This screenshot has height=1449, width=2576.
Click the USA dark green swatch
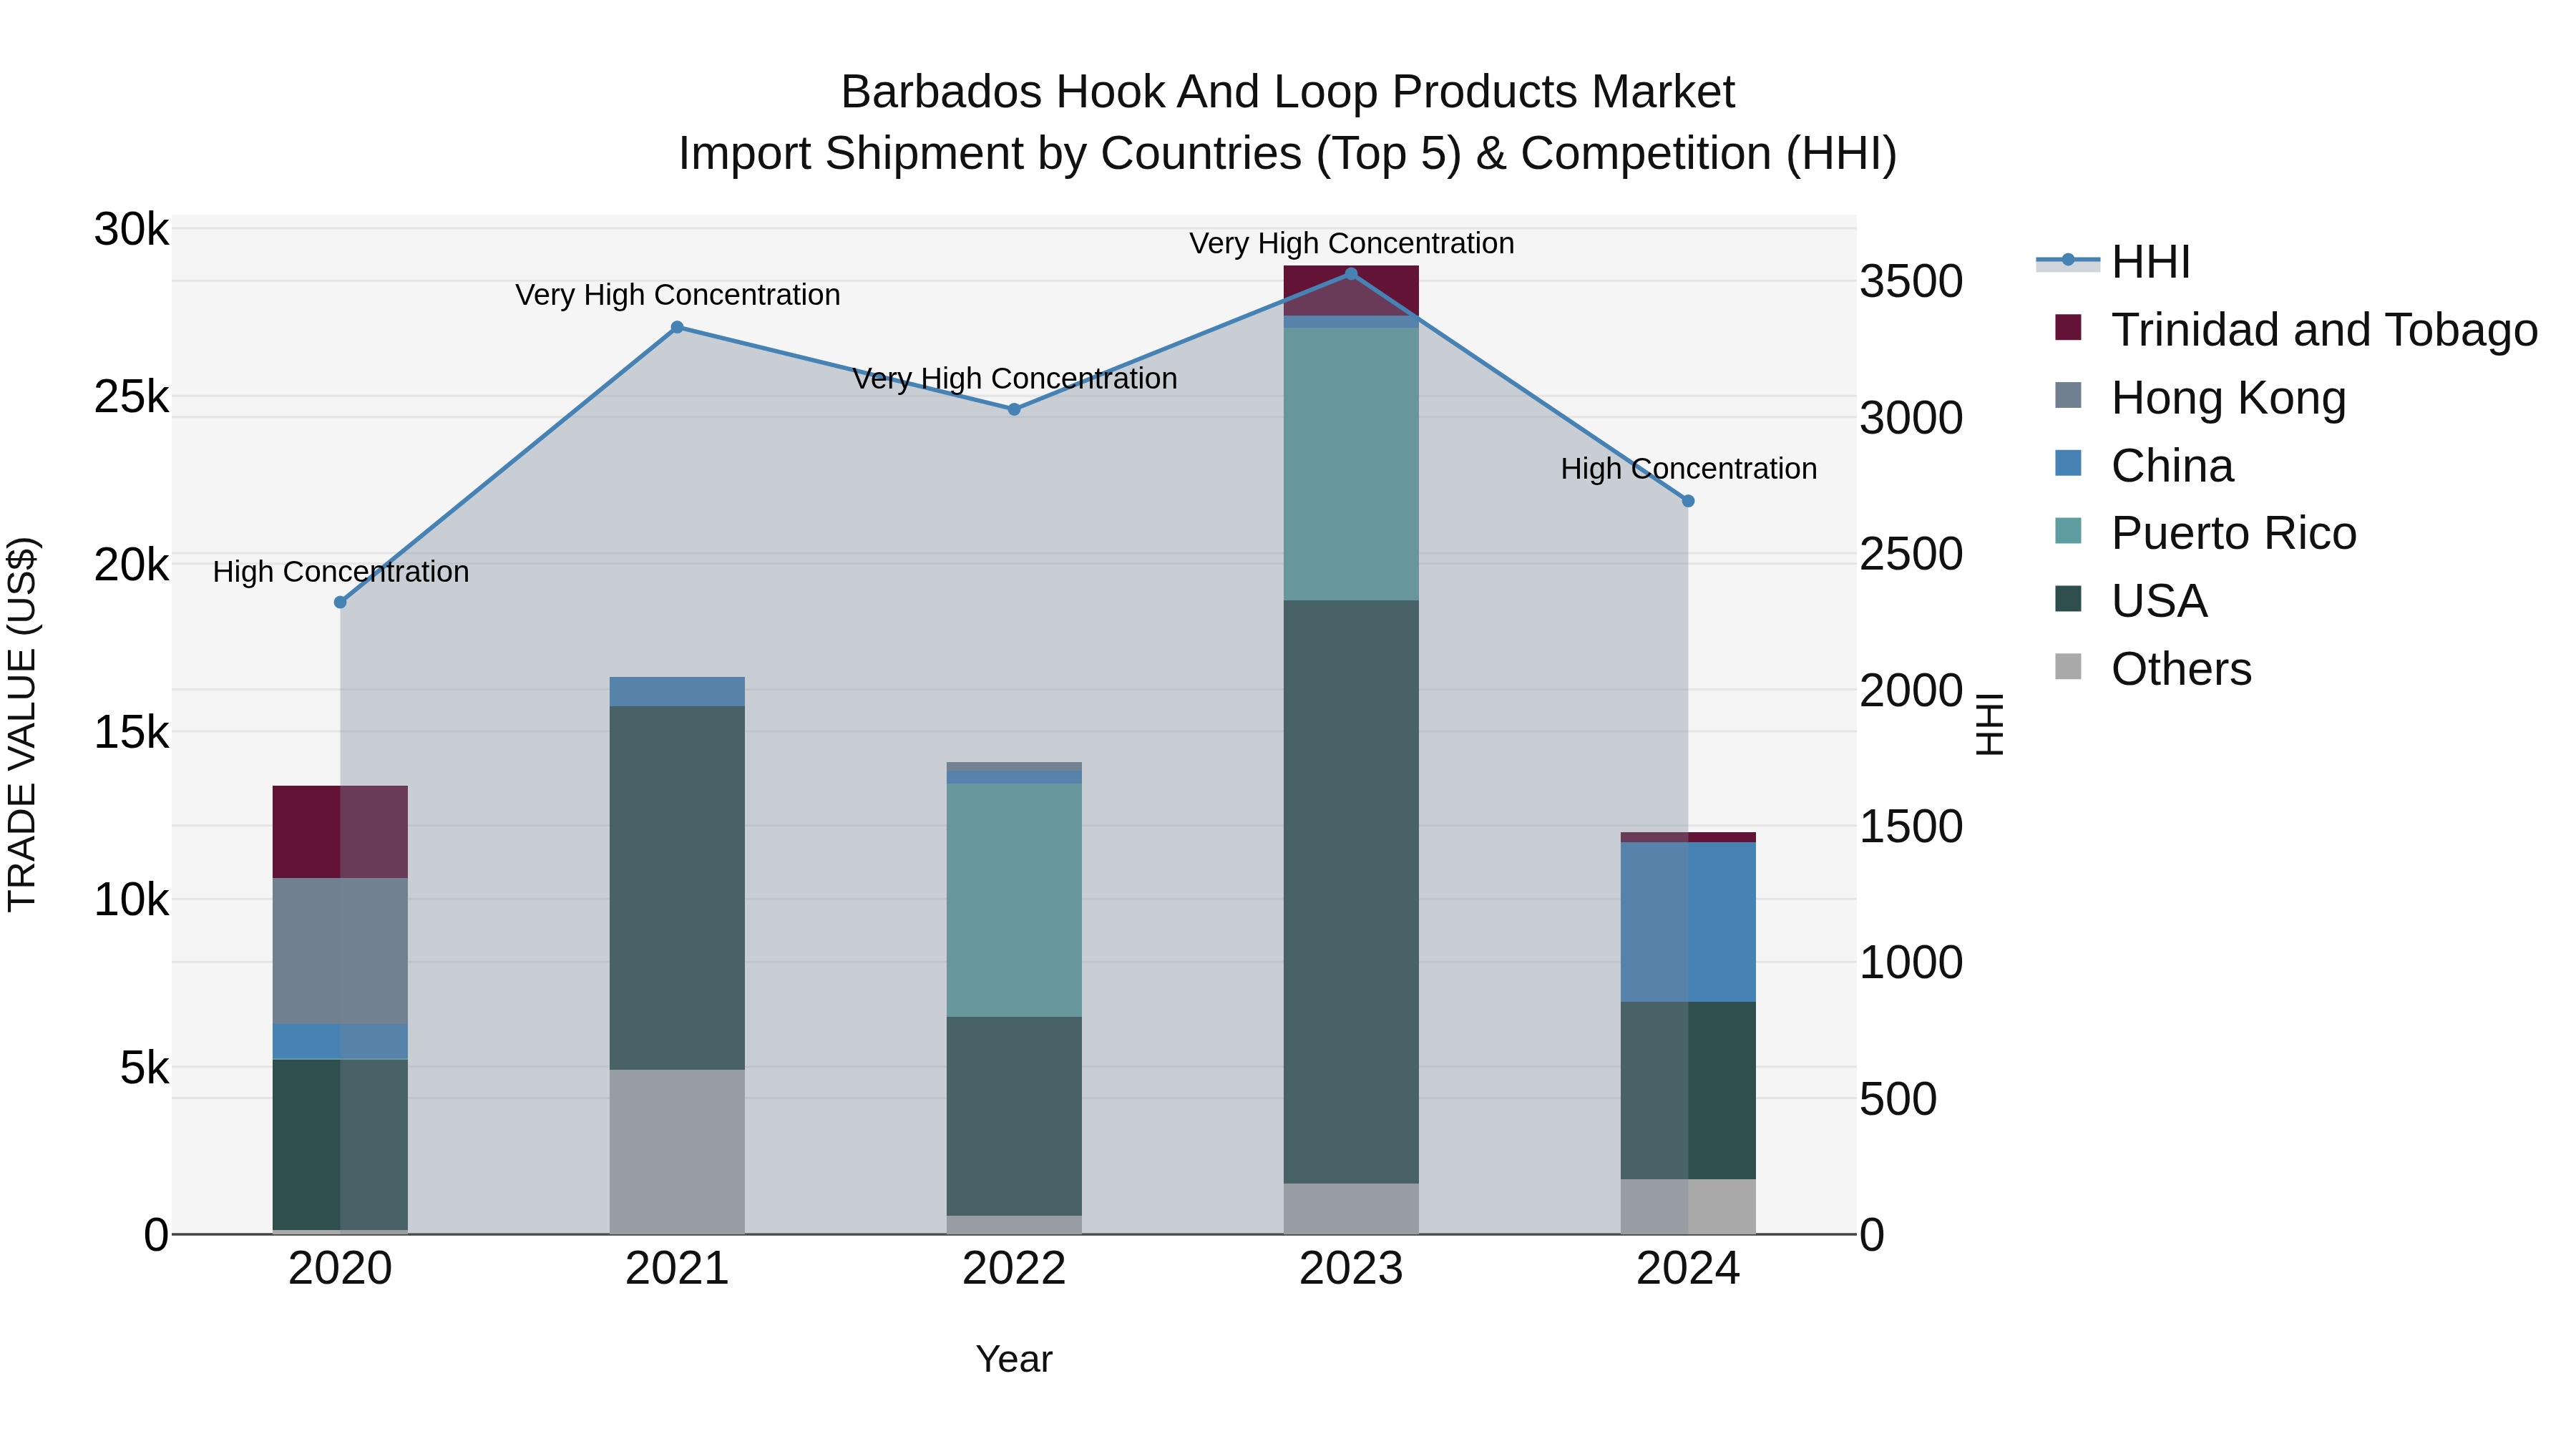(2068, 599)
